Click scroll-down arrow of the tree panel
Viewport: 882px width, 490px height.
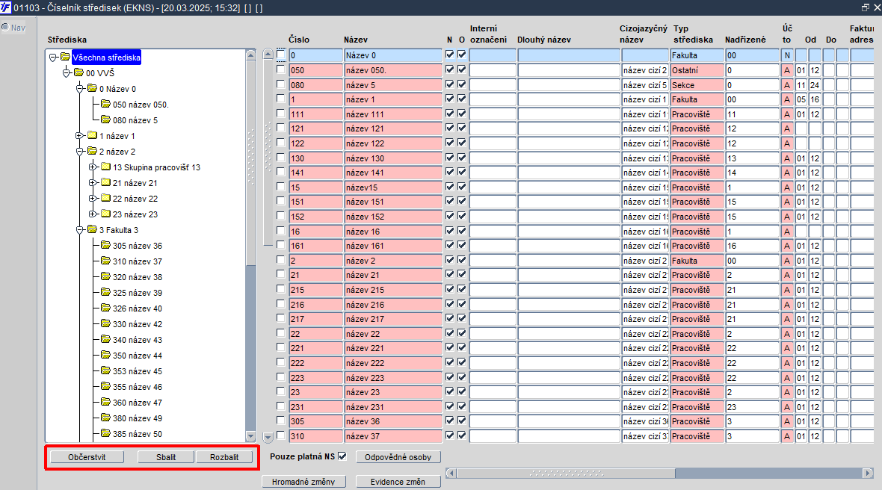point(251,436)
